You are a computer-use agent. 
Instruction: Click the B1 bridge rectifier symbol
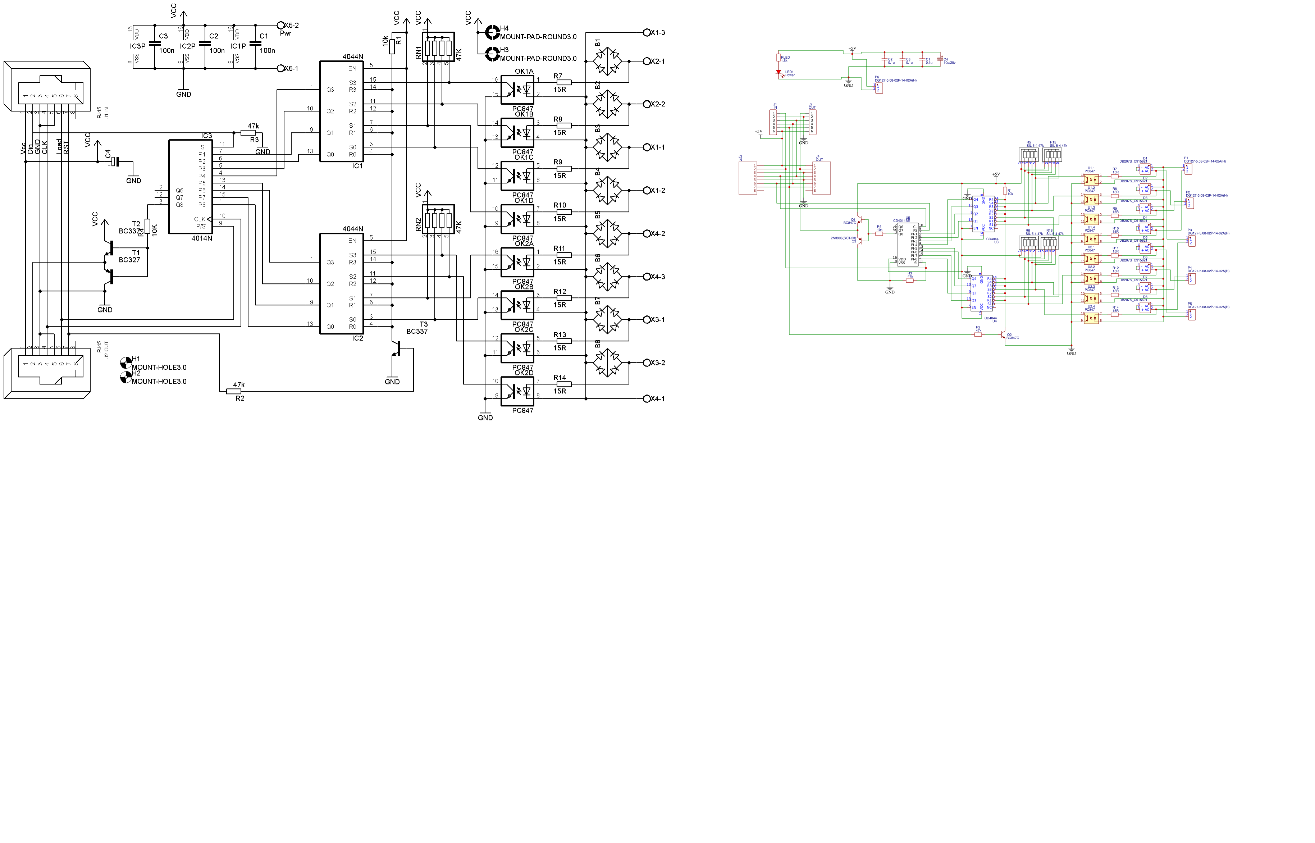click(x=607, y=61)
